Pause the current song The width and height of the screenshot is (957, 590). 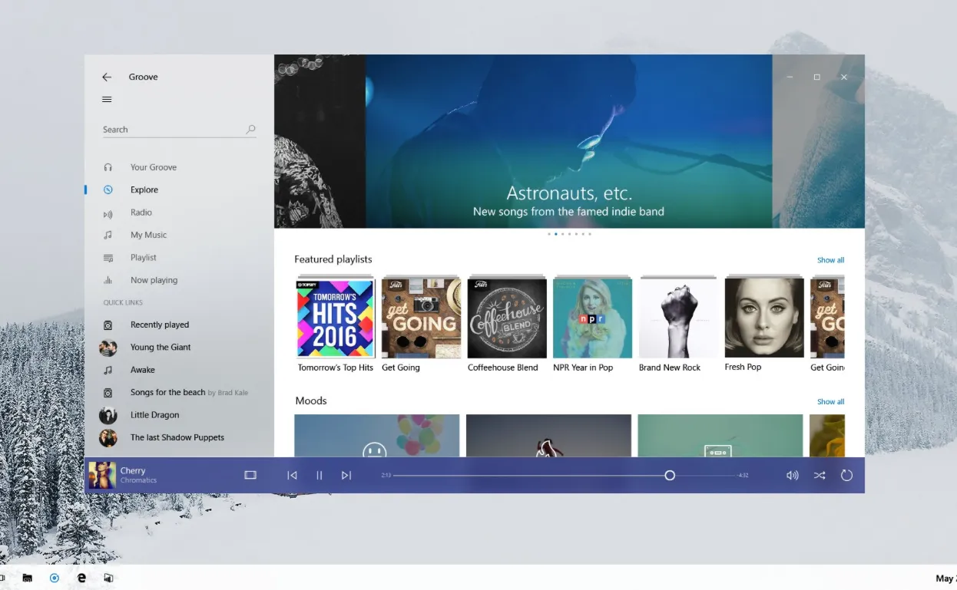point(320,476)
